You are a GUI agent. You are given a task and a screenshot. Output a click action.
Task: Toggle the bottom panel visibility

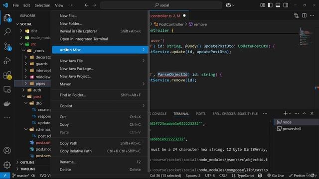pos(278,5)
